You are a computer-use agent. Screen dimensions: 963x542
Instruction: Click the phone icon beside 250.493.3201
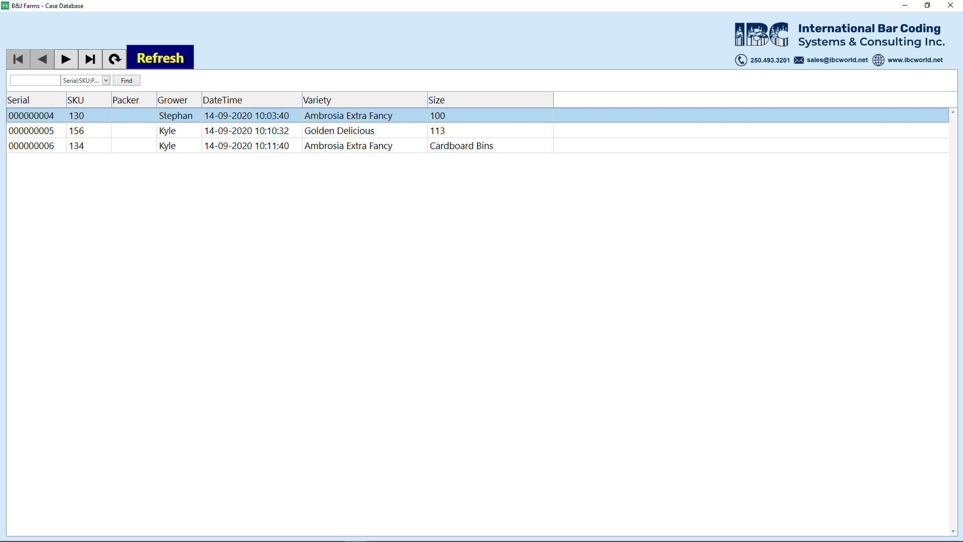click(x=741, y=60)
